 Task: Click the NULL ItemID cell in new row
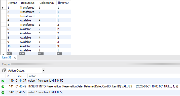(9, 54)
